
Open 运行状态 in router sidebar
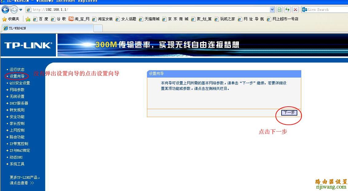coord(17,70)
